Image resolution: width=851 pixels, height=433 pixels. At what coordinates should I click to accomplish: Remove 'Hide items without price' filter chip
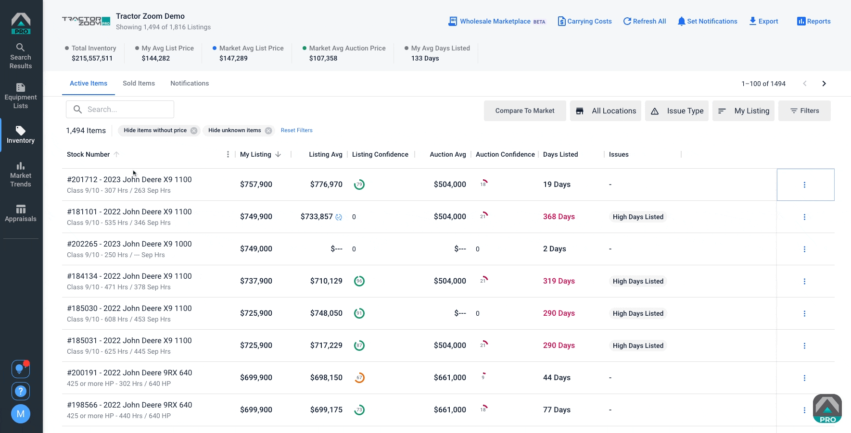[x=193, y=130]
